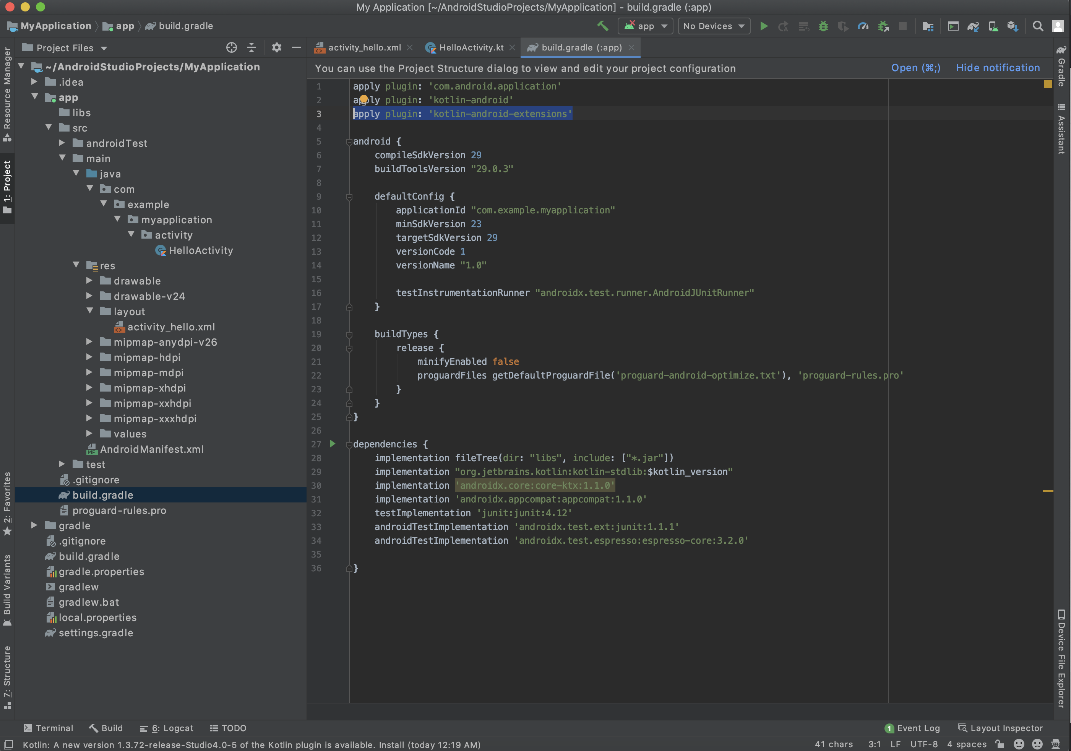Click the Debug app bug icon

[x=823, y=26]
